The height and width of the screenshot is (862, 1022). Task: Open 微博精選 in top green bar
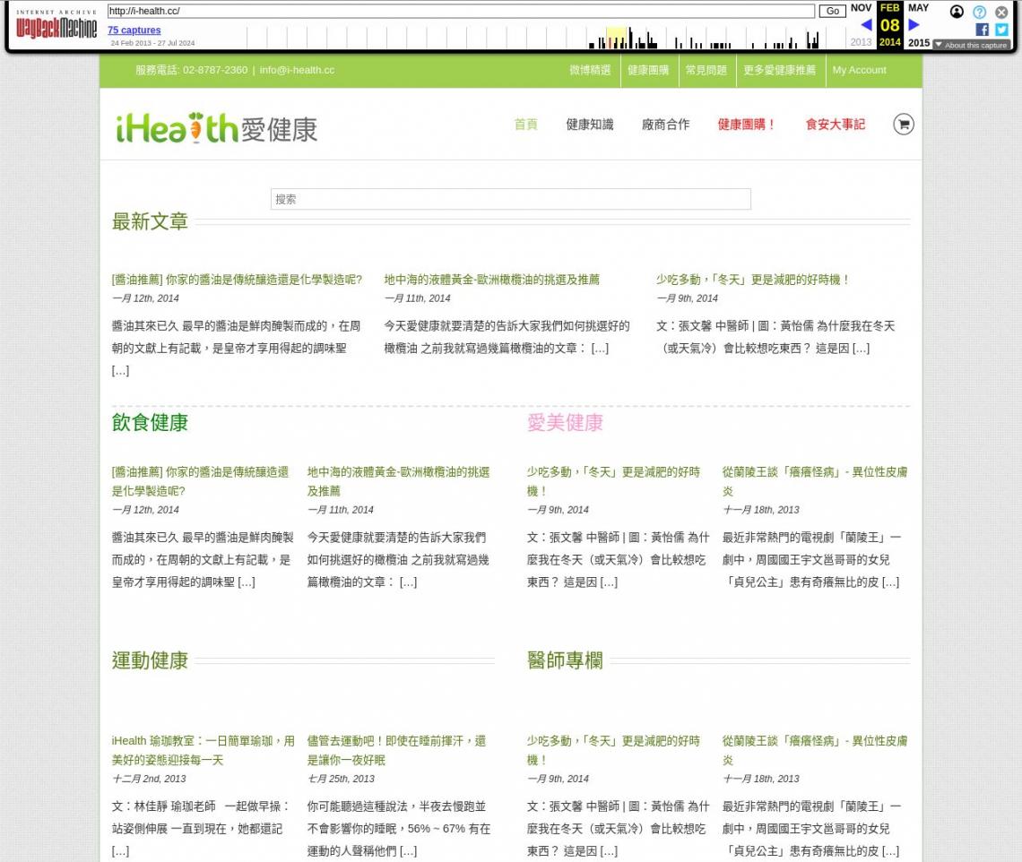coord(590,70)
